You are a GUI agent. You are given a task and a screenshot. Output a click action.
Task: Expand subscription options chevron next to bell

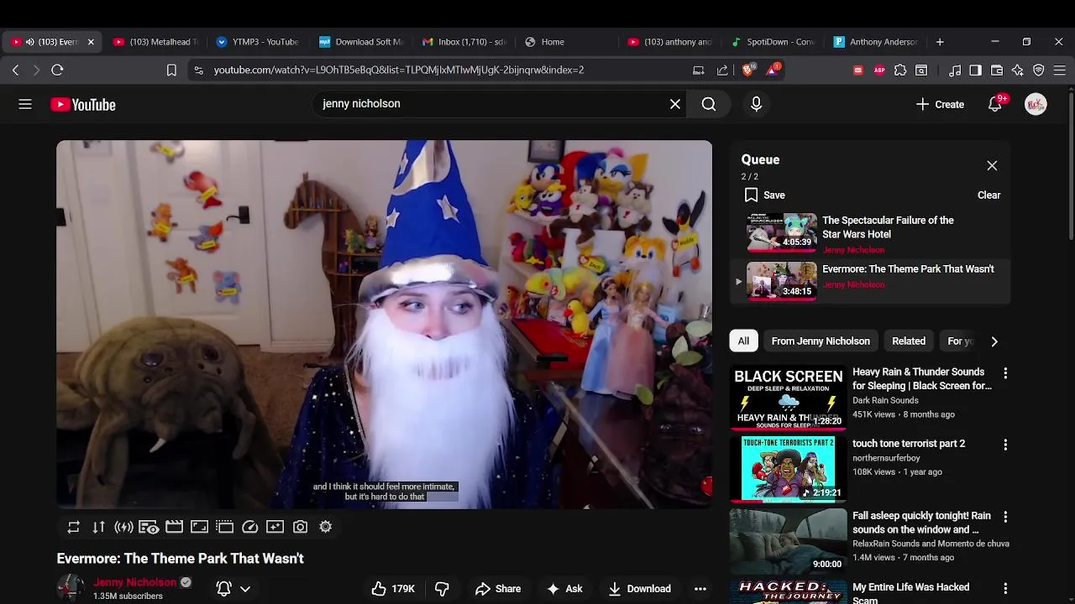pyautogui.click(x=245, y=589)
